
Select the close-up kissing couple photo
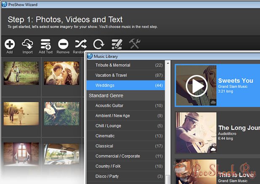tap(61, 73)
